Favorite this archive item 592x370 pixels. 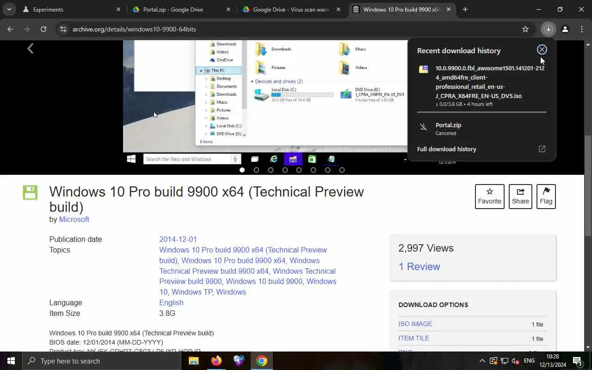[490, 196]
